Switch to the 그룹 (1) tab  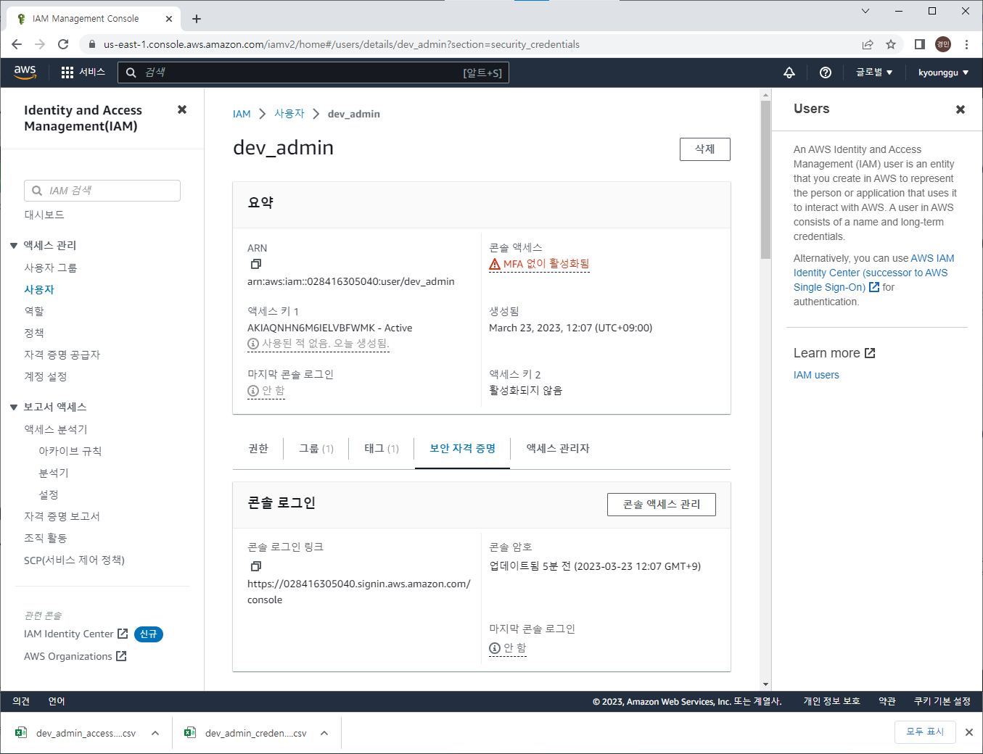coord(316,449)
